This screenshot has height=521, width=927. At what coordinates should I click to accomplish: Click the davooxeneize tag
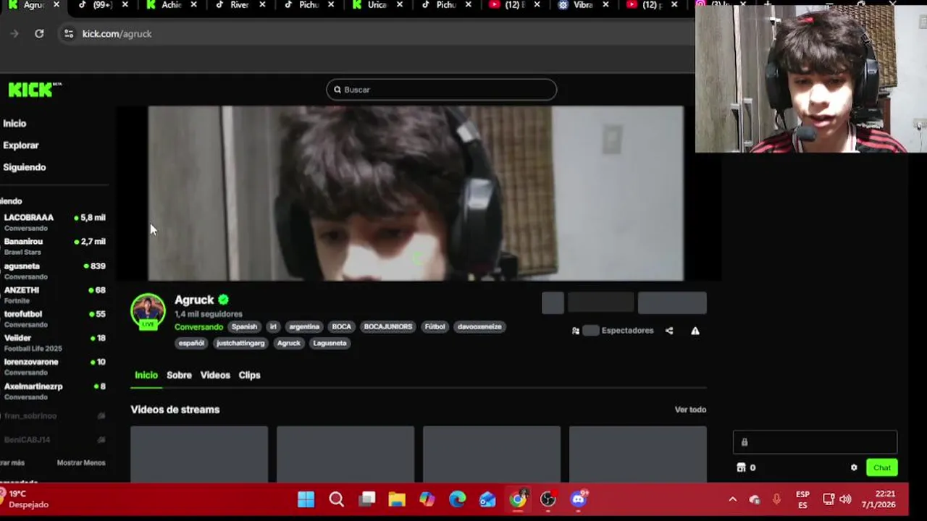tap(479, 326)
